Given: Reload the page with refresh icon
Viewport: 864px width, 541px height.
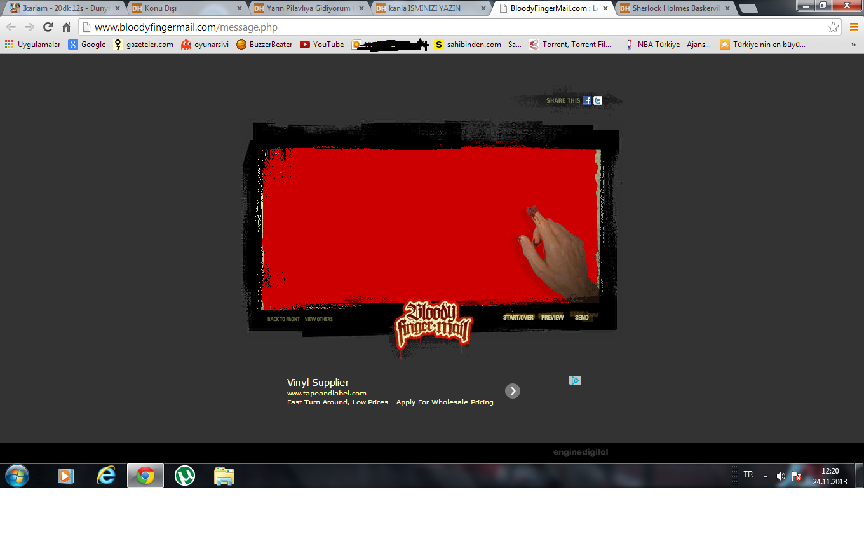Looking at the screenshot, I should coord(48,27).
